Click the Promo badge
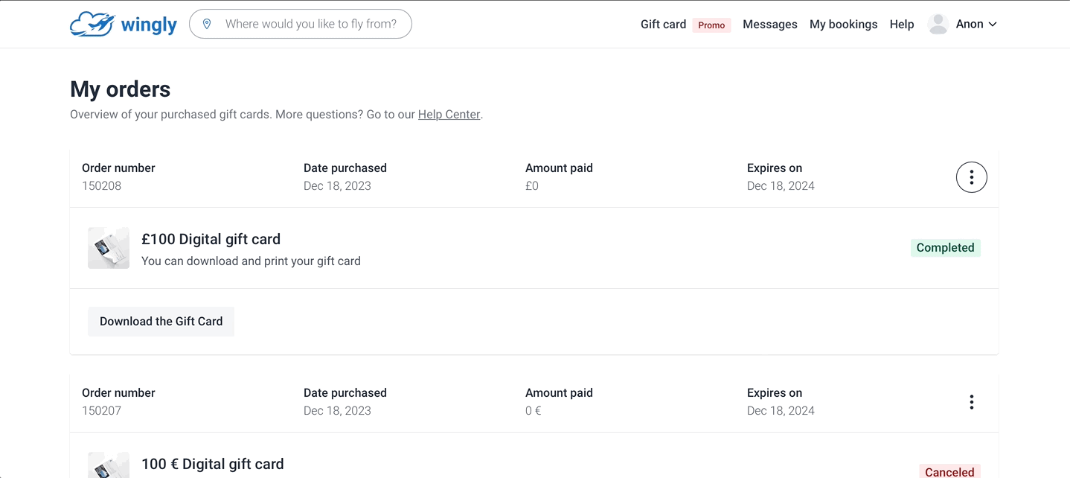 (x=711, y=25)
